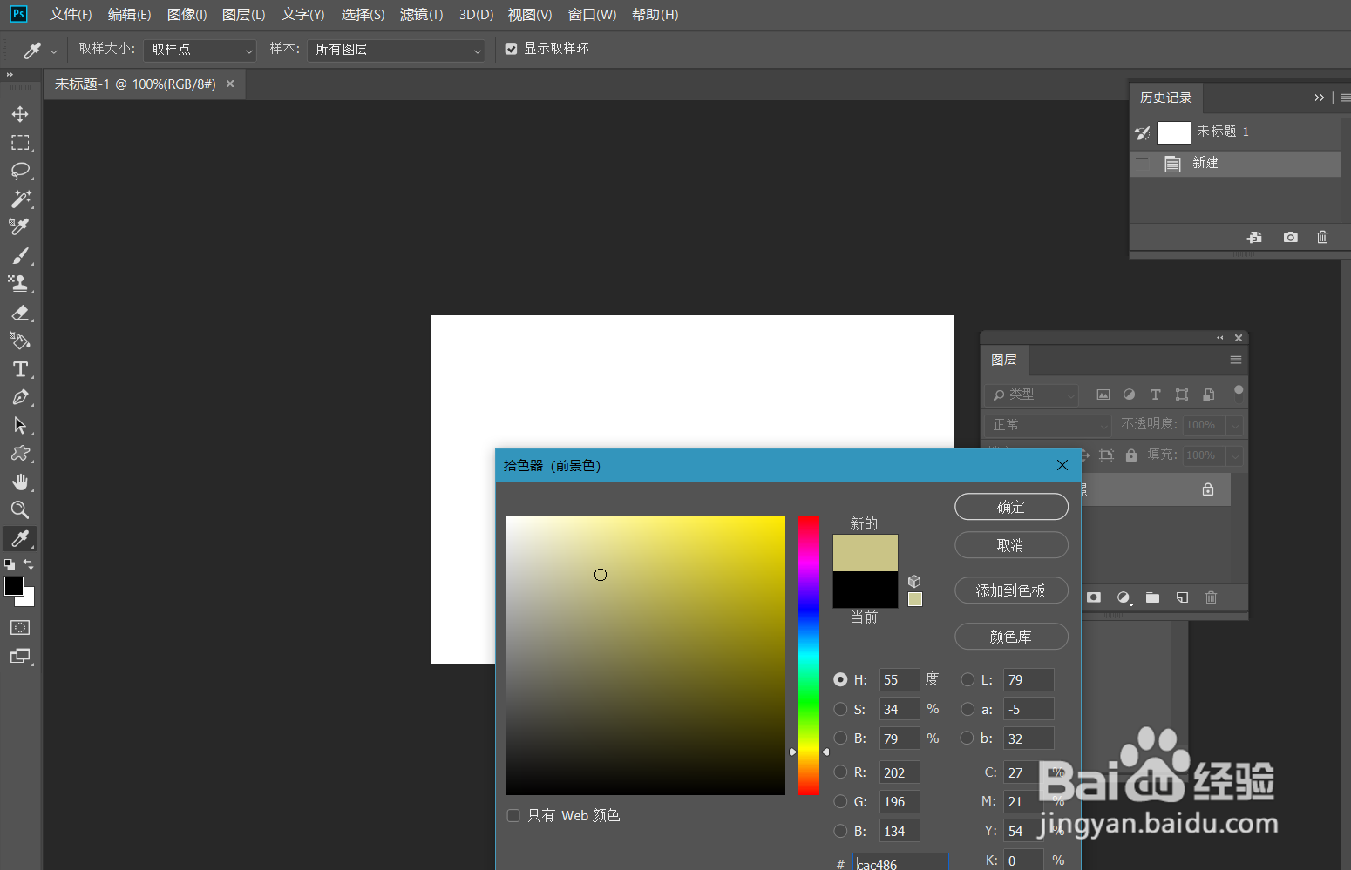Select the S saturation radio button
Viewport: 1351px width, 870px height.
click(x=840, y=709)
